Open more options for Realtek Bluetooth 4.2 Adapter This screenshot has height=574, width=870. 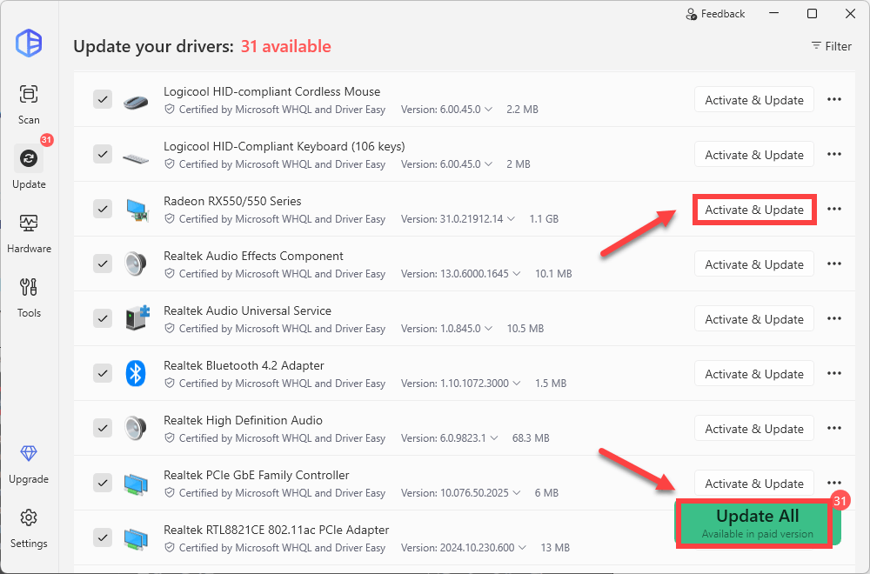[x=833, y=374]
